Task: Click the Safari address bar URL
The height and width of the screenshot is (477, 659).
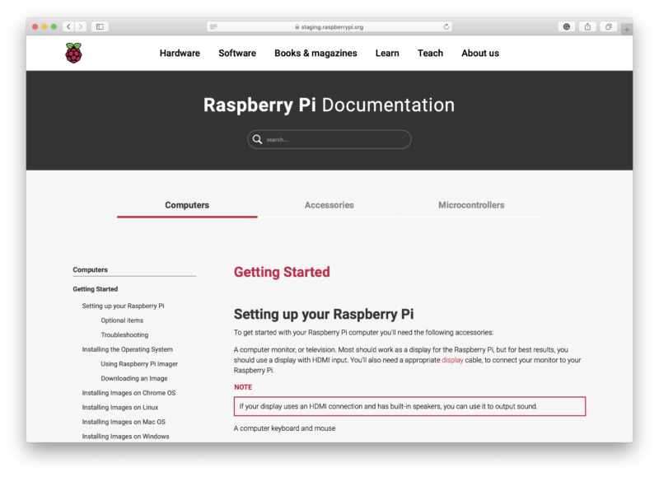Action: (x=329, y=26)
